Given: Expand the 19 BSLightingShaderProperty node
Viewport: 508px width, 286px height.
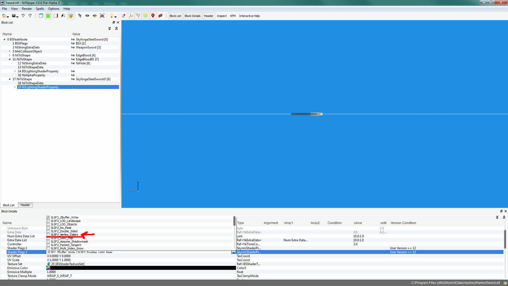Looking at the screenshot, I should 15,87.
